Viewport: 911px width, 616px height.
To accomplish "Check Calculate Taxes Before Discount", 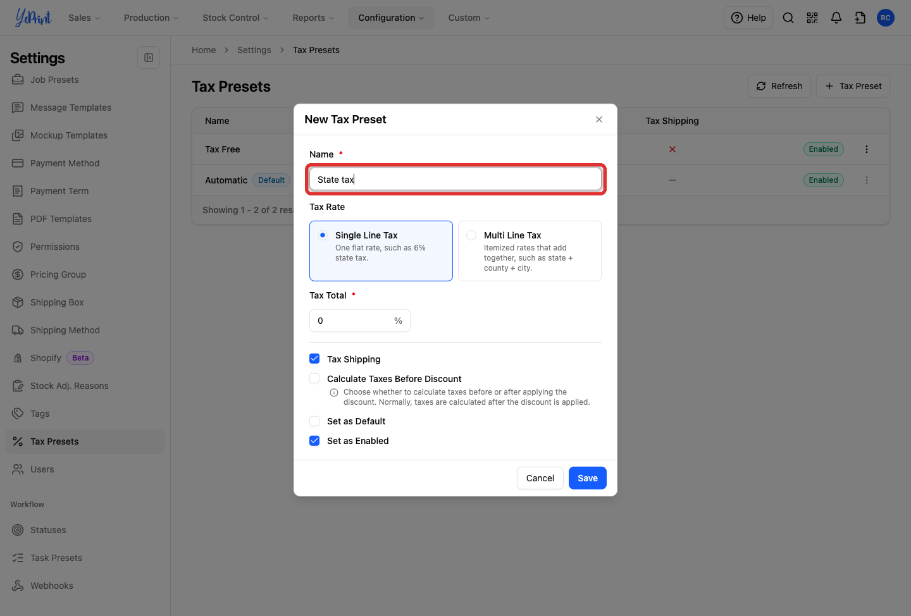I will [314, 378].
